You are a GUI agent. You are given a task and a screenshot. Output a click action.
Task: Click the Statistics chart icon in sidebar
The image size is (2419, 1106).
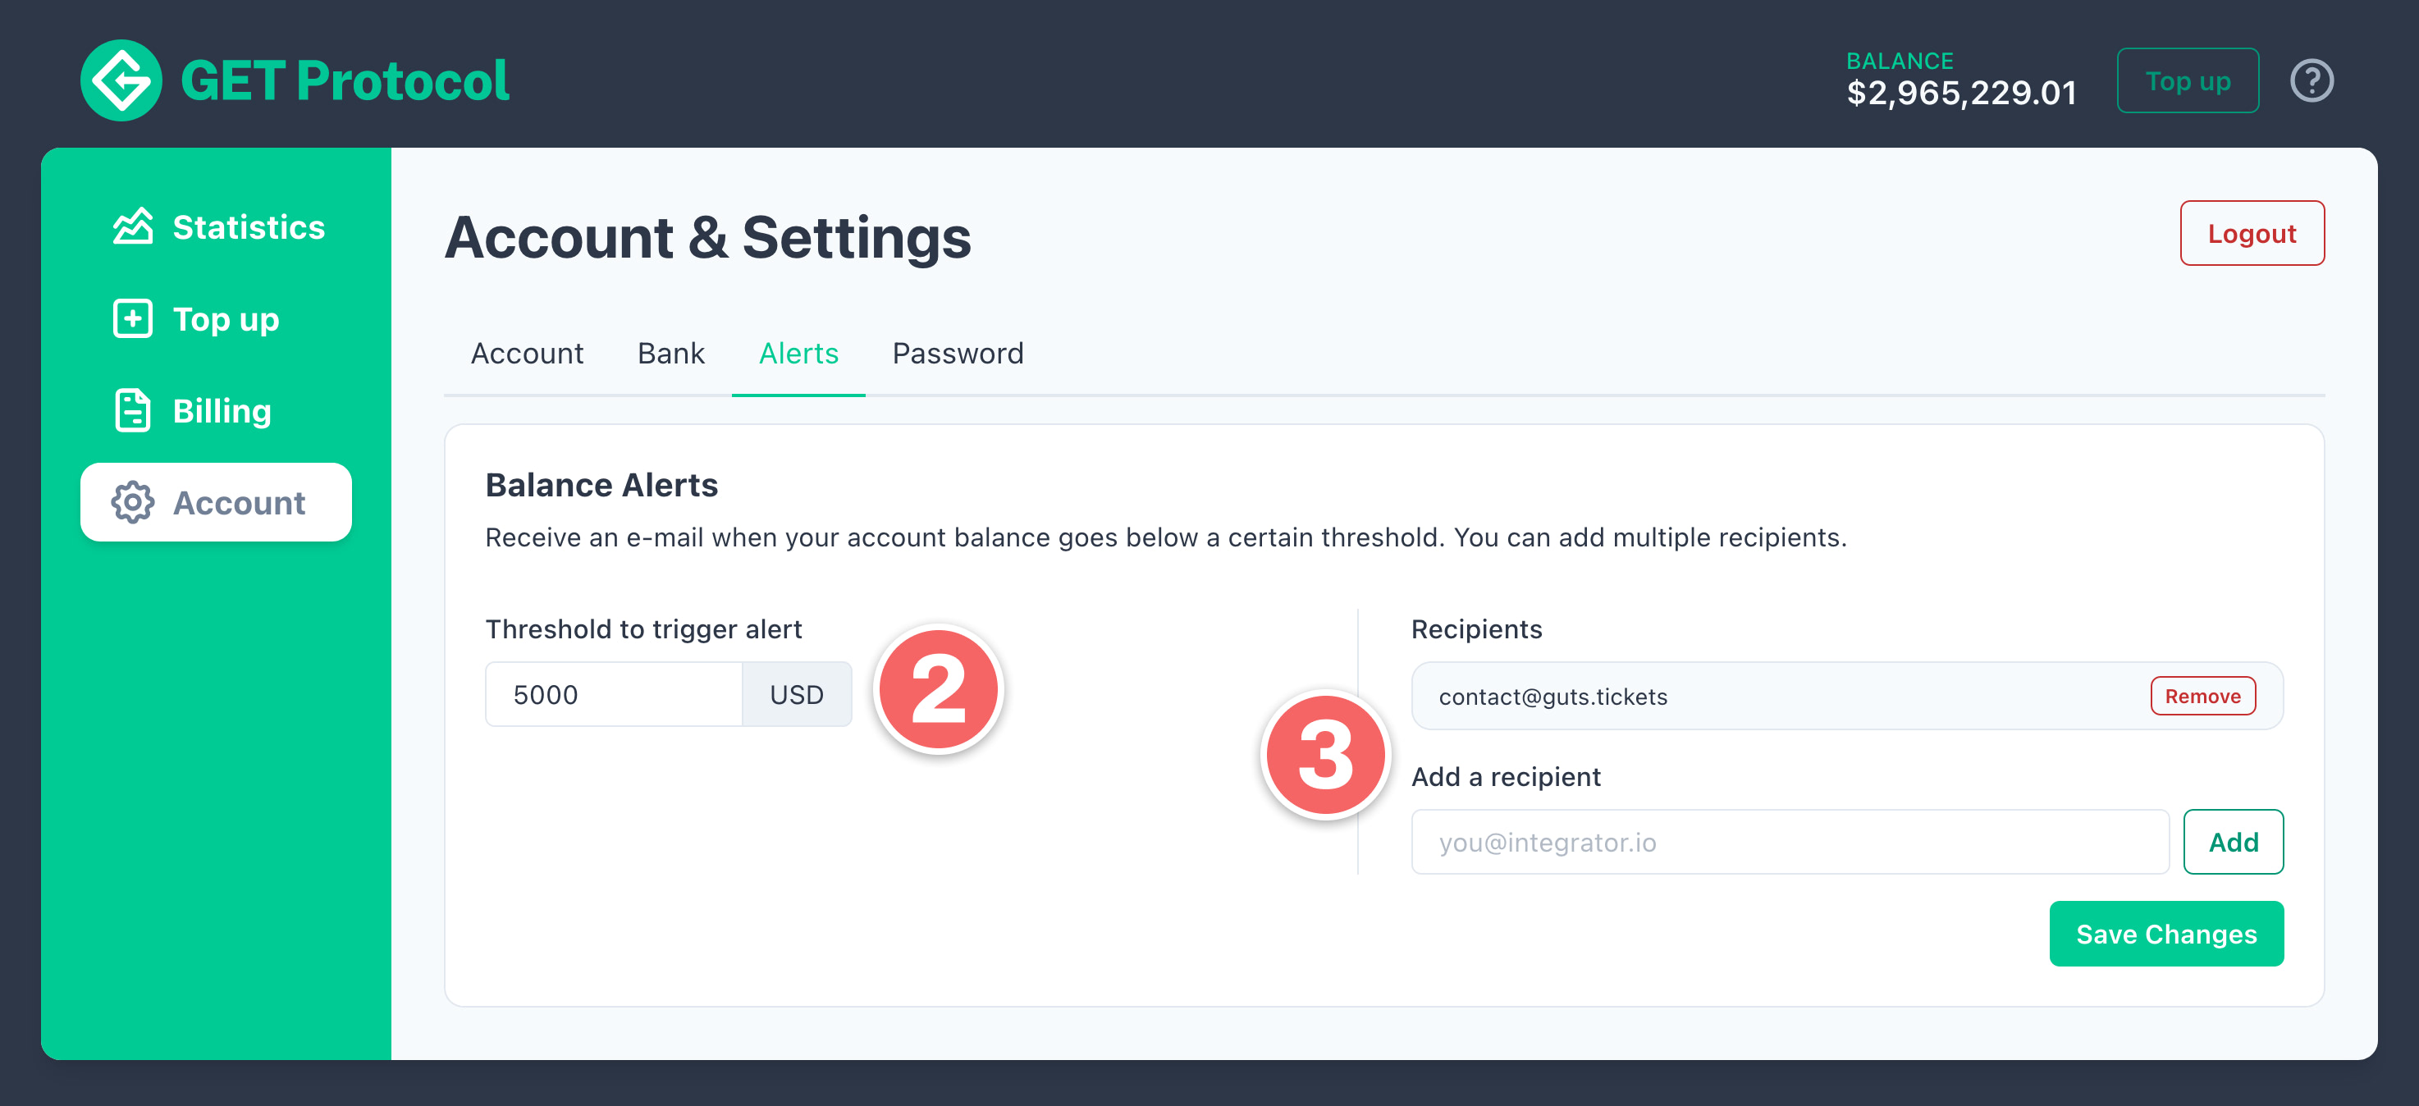tap(132, 226)
